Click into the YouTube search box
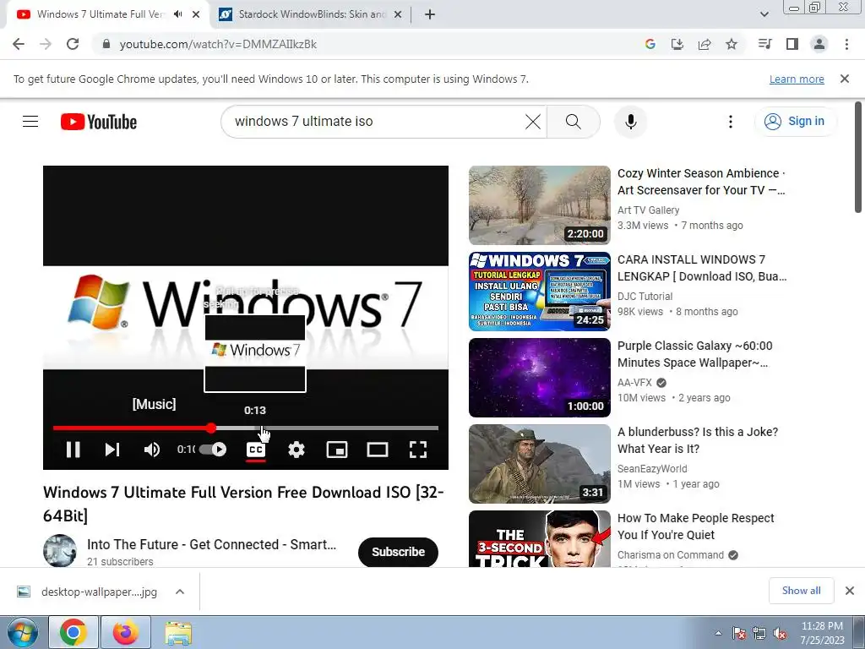The height and width of the screenshot is (649, 865). pos(375,122)
